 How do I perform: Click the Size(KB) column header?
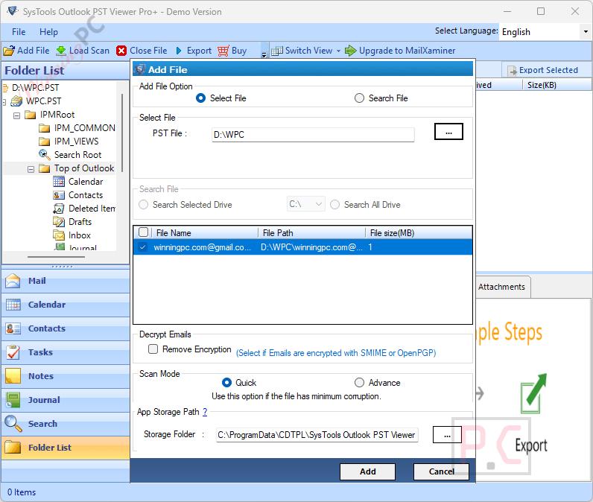pos(556,86)
